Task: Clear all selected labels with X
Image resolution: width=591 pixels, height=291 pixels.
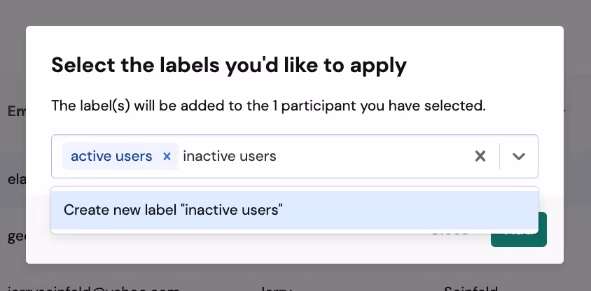Action: pyautogui.click(x=480, y=156)
